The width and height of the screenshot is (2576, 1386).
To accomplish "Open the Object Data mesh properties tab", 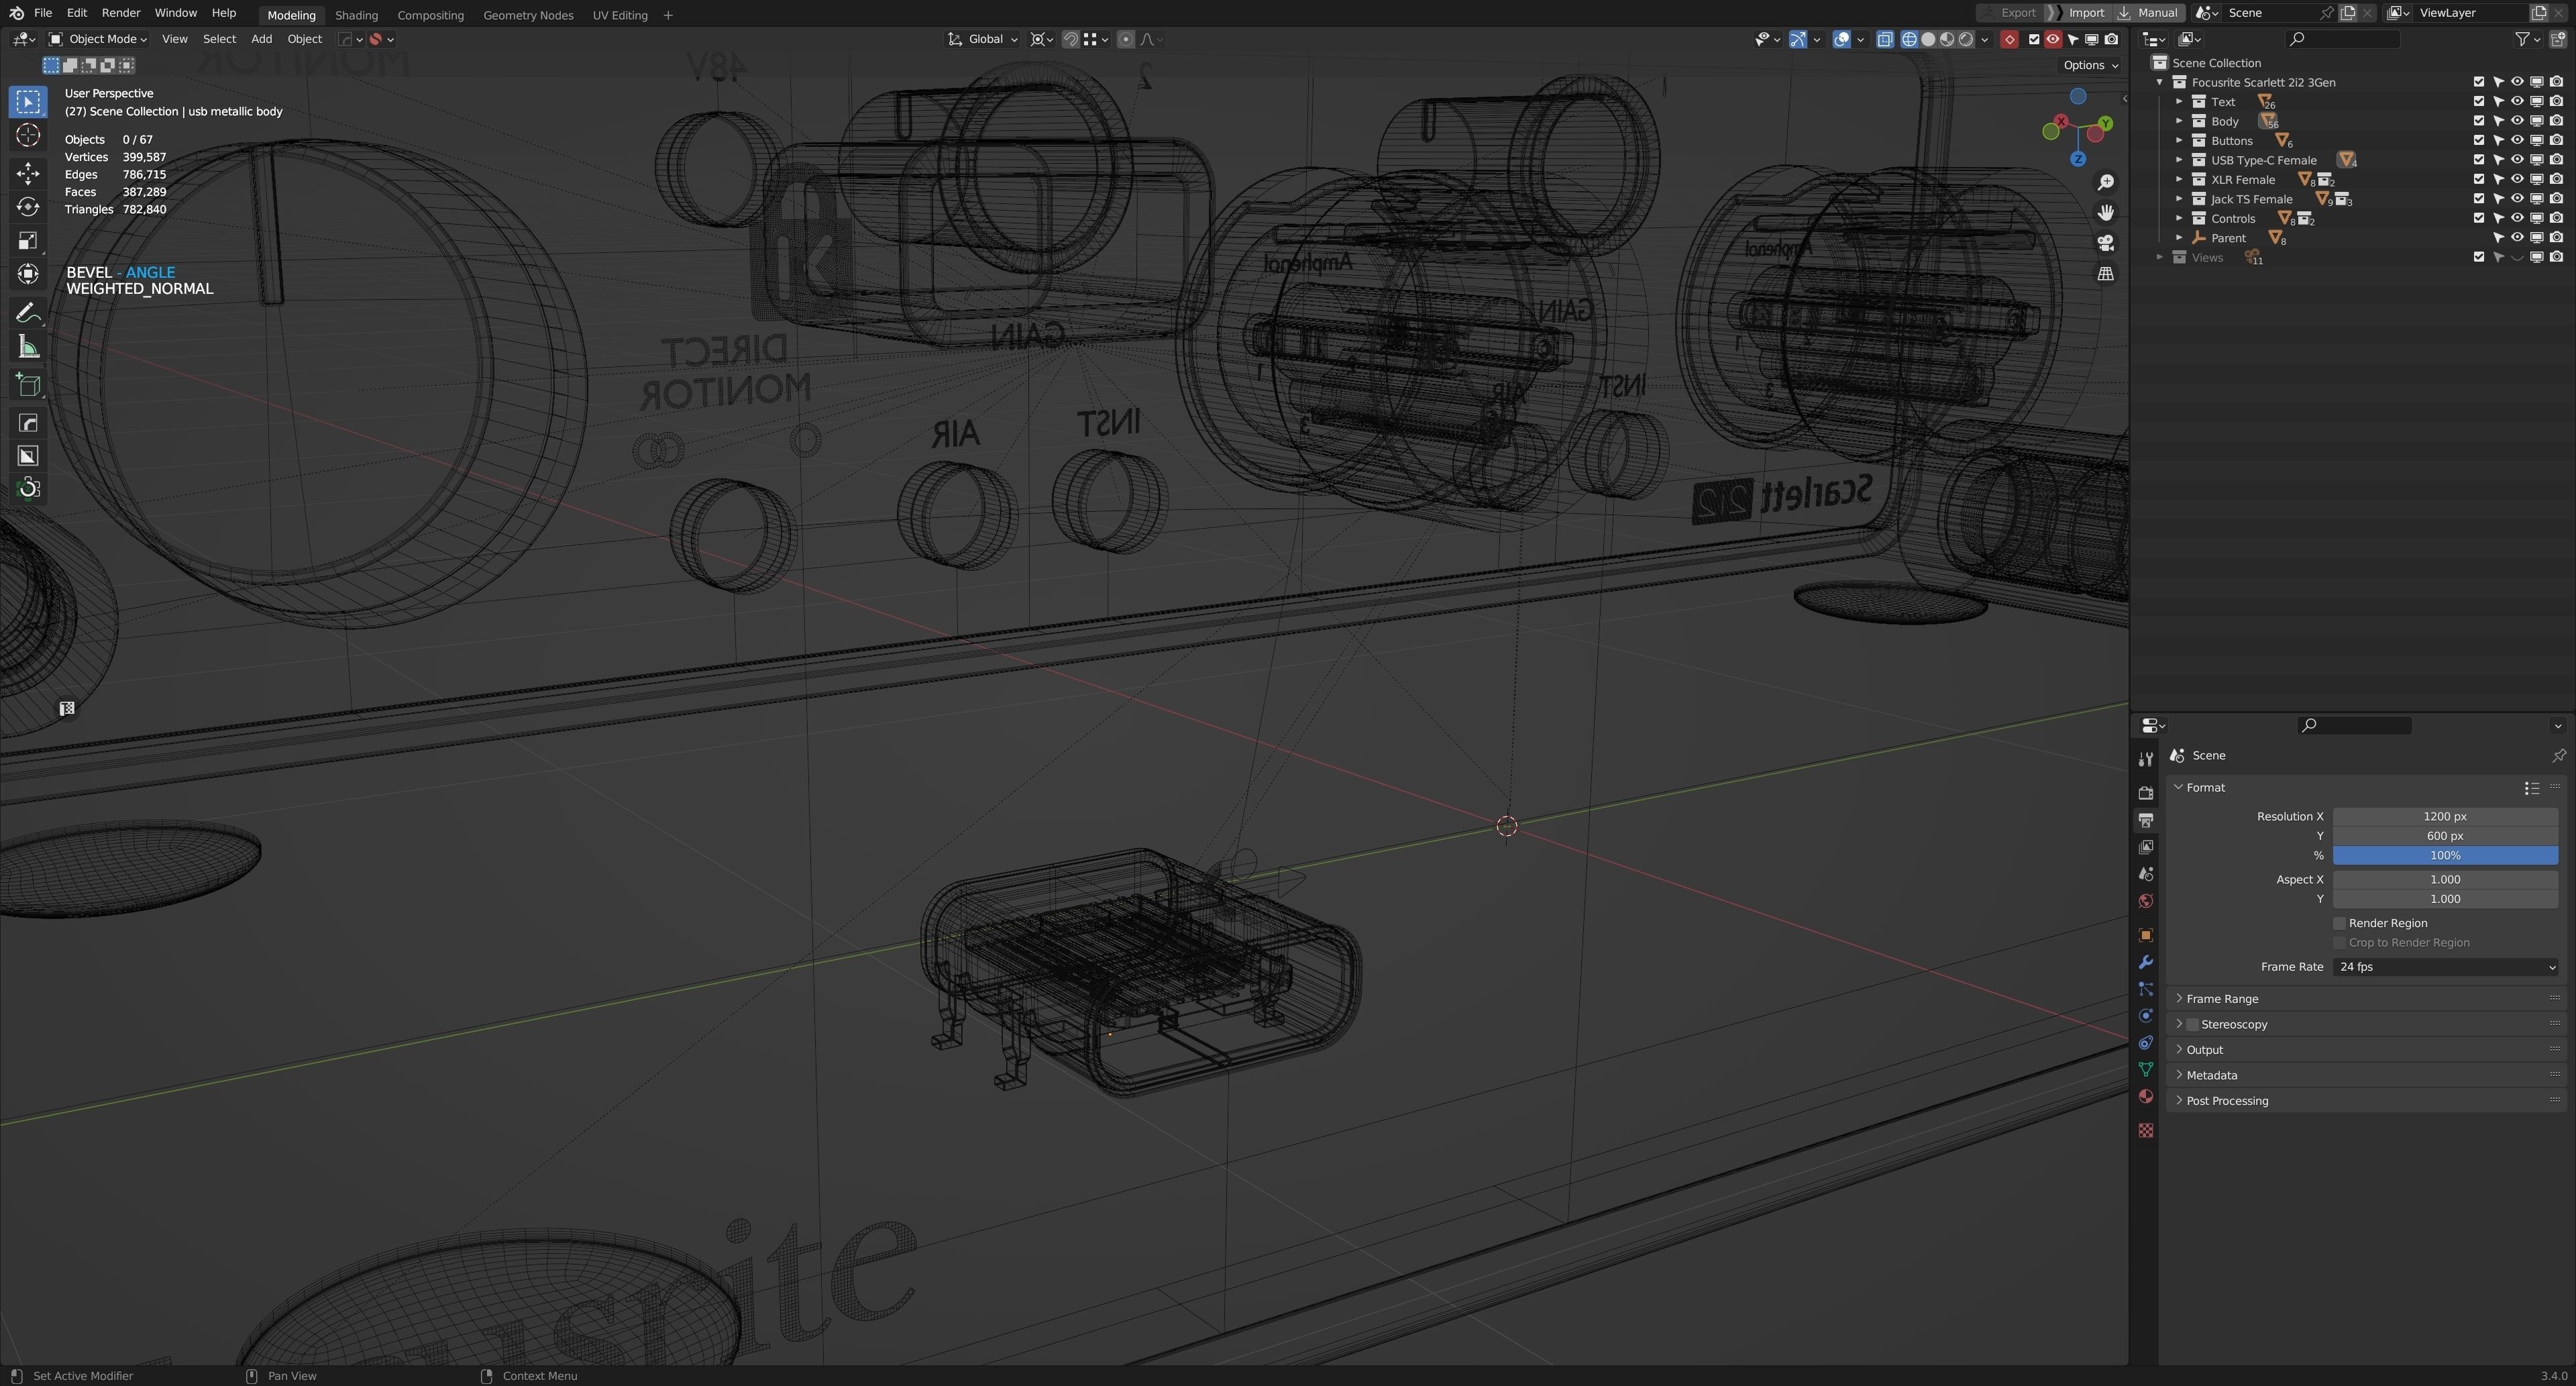I will [2145, 1070].
